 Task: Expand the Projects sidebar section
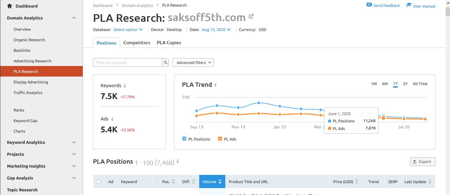point(74,154)
